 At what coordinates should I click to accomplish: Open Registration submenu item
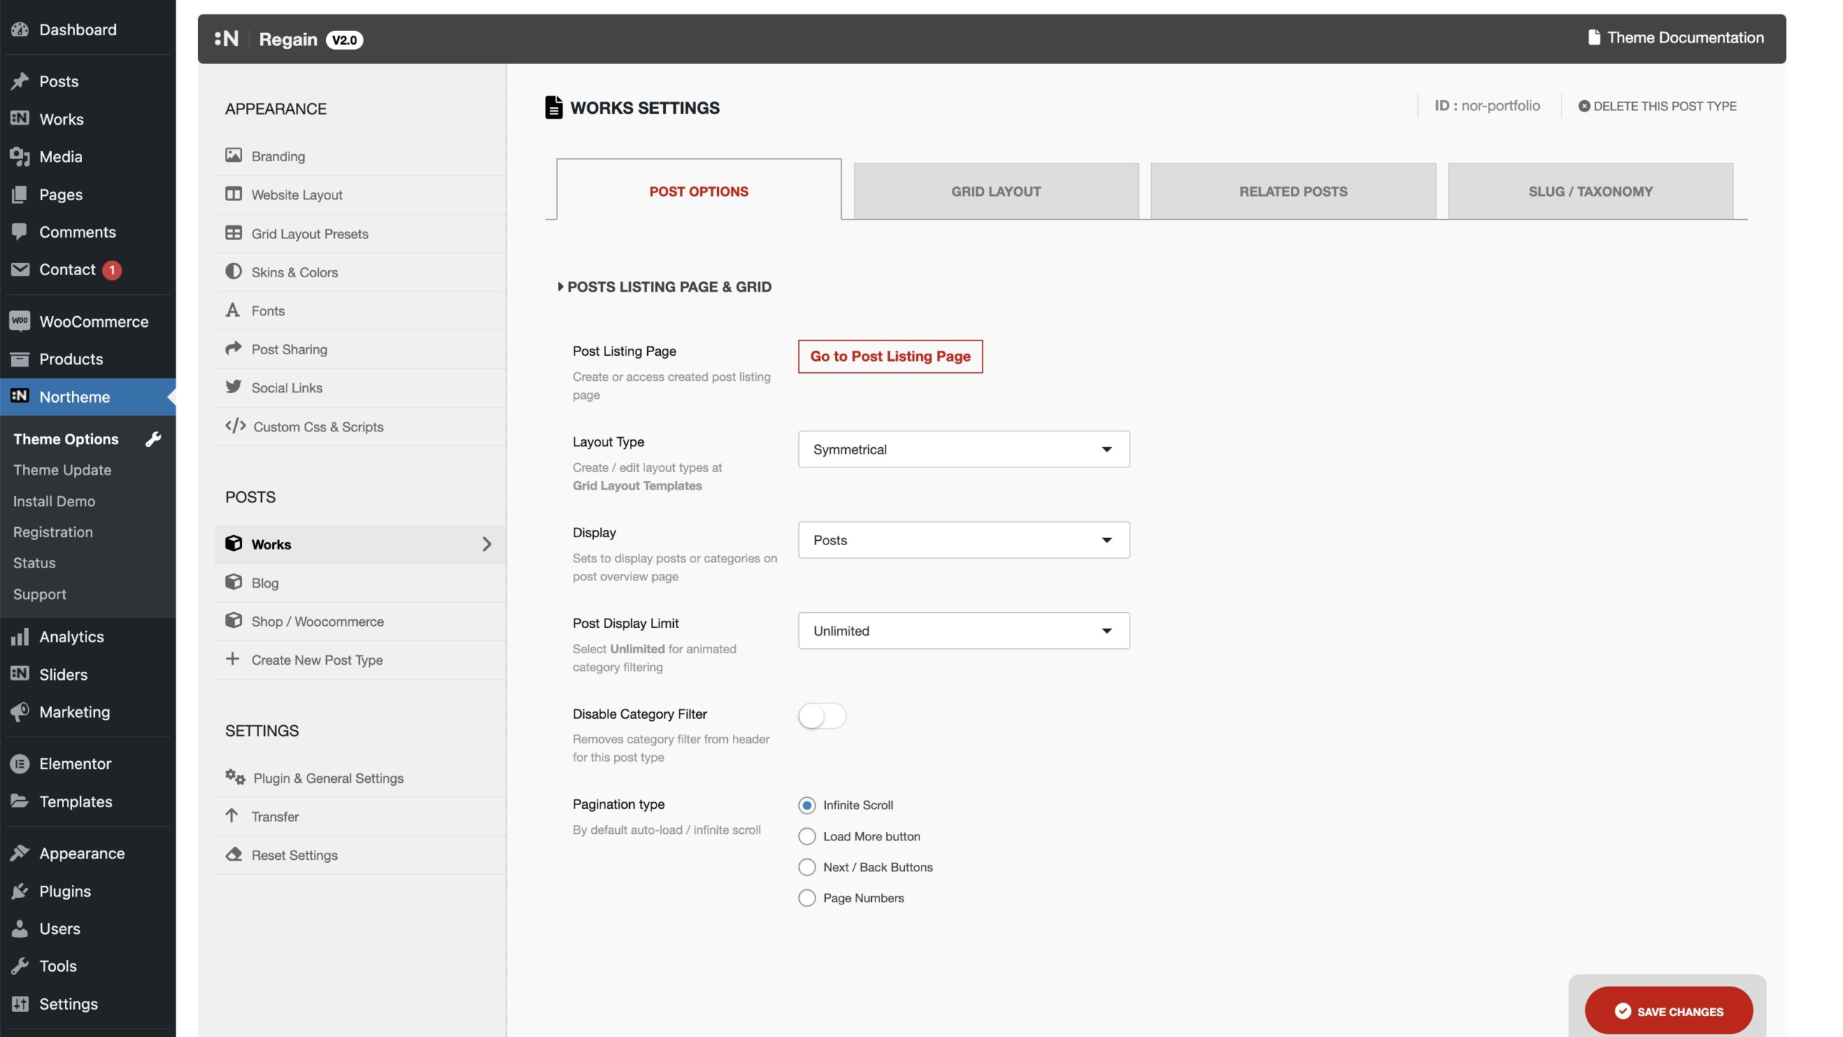pos(53,532)
